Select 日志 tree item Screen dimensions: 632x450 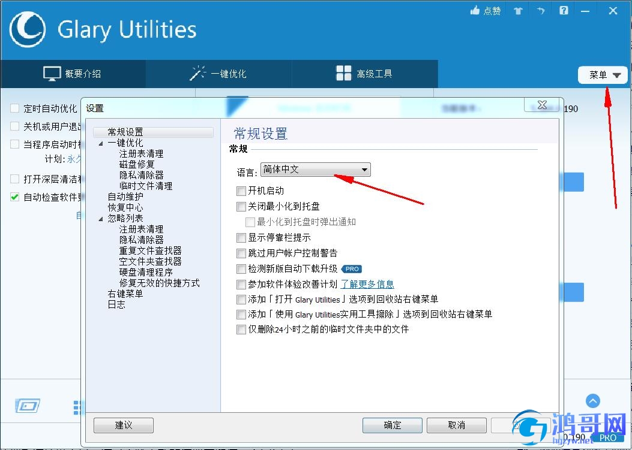coord(116,305)
